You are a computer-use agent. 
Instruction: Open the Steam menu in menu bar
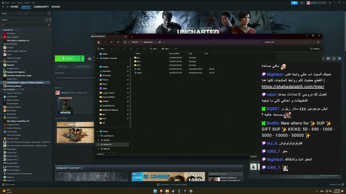coord(7,3)
